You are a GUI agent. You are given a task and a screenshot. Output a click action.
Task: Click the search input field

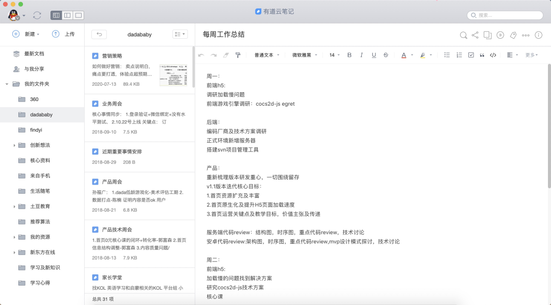505,15
